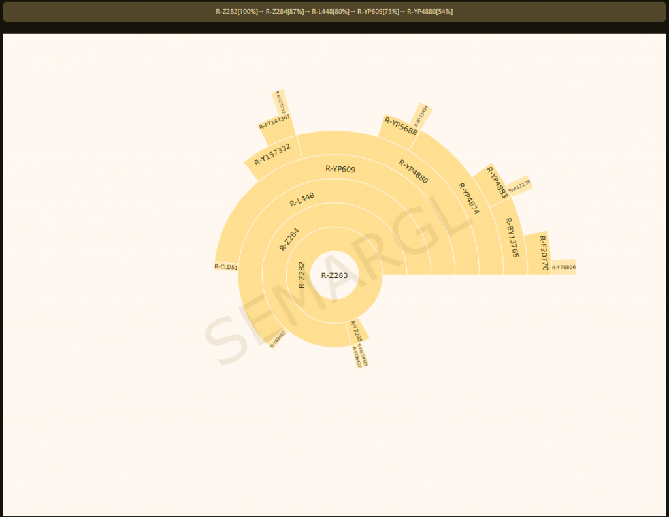Click the R-BY33434 leaf segment
This screenshot has width=669, height=517.
(x=421, y=115)
